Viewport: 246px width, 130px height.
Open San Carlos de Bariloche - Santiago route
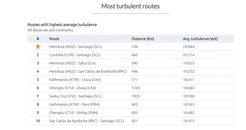pyautogui.click(x=86, y=121)
